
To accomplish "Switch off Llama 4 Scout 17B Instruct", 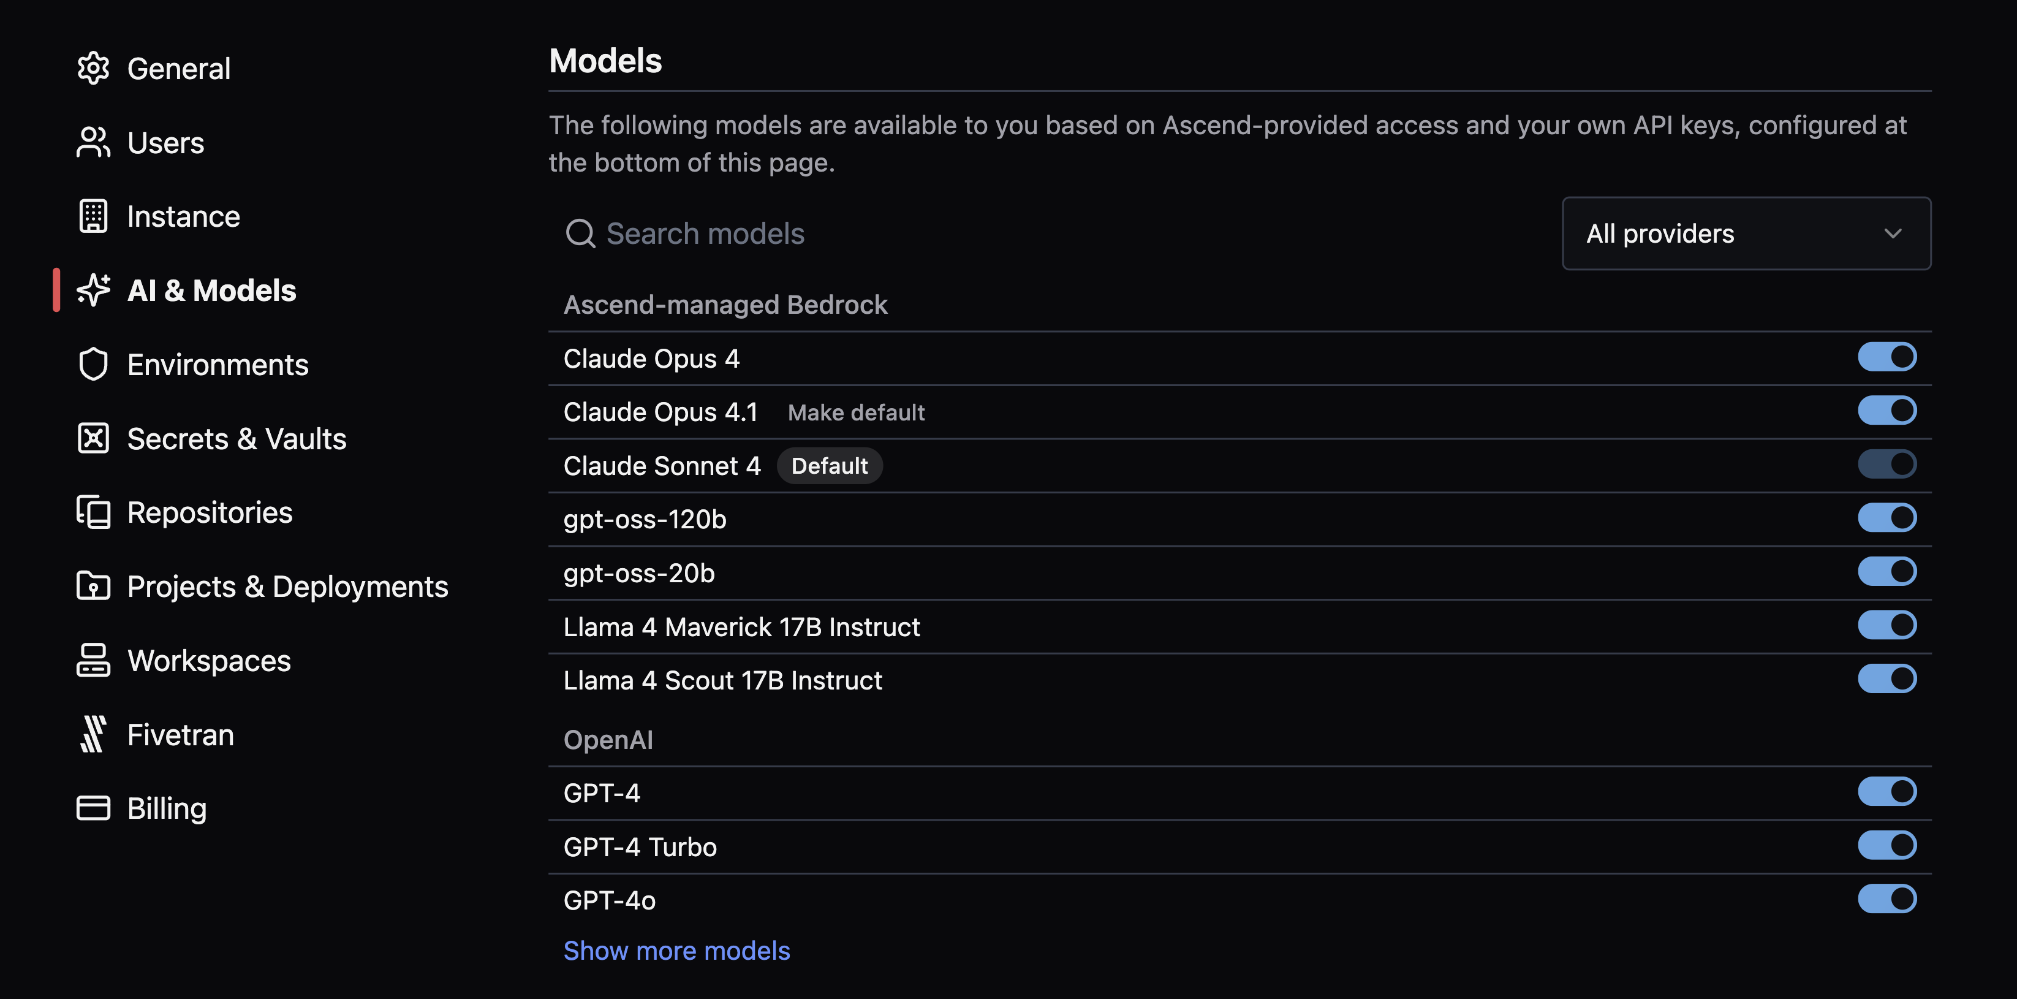I will coord(1886,678).
